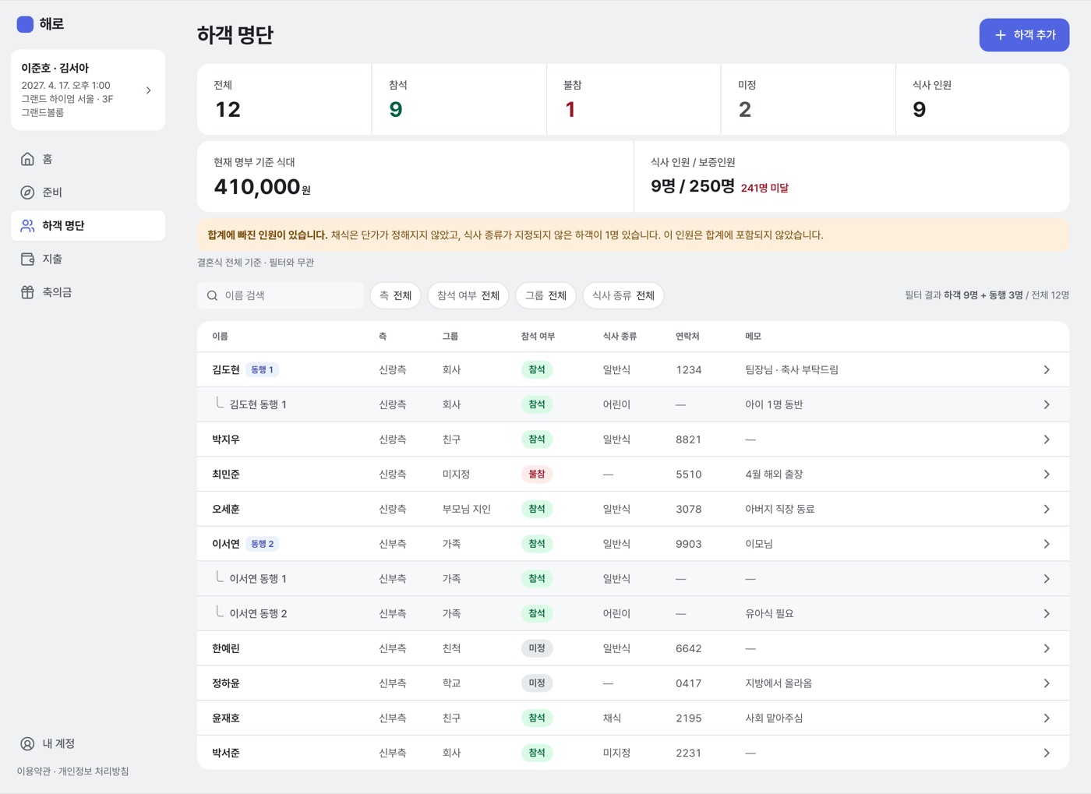This screenshot has width=1091, height=794.
Task: Click the magnifier icon in name search
Action: coord(212,296)
